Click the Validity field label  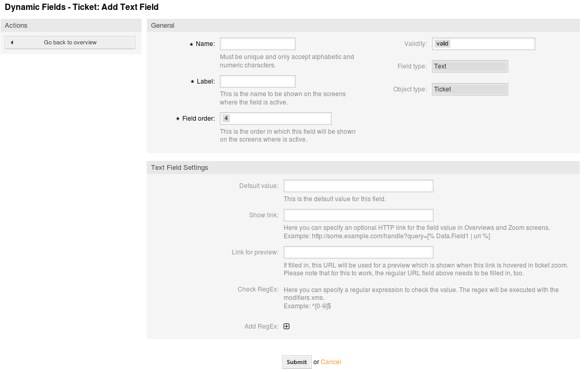[x=415, y=44]
